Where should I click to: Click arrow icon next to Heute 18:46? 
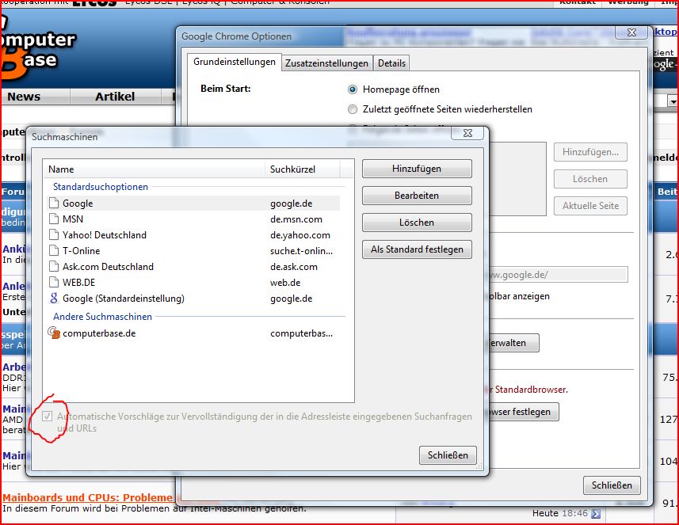pos(596,514)
